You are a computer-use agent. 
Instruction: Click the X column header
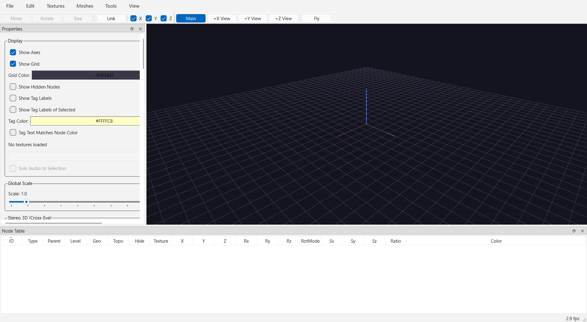coord(182,241)
